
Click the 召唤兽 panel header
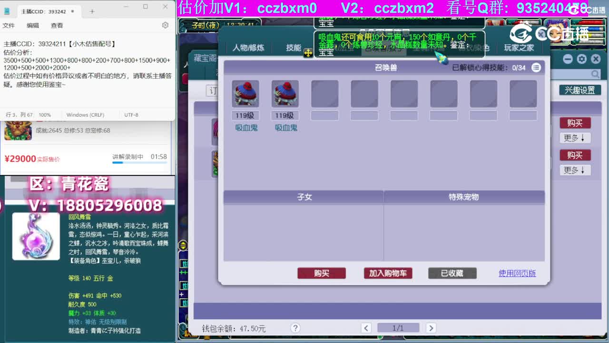pyautogui.click(x=385, y=68)
